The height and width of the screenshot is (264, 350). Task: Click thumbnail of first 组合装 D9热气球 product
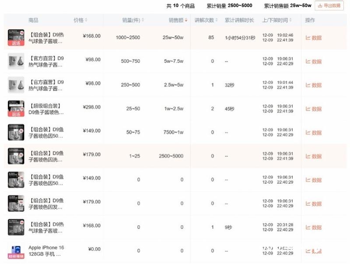pos(16,38)
